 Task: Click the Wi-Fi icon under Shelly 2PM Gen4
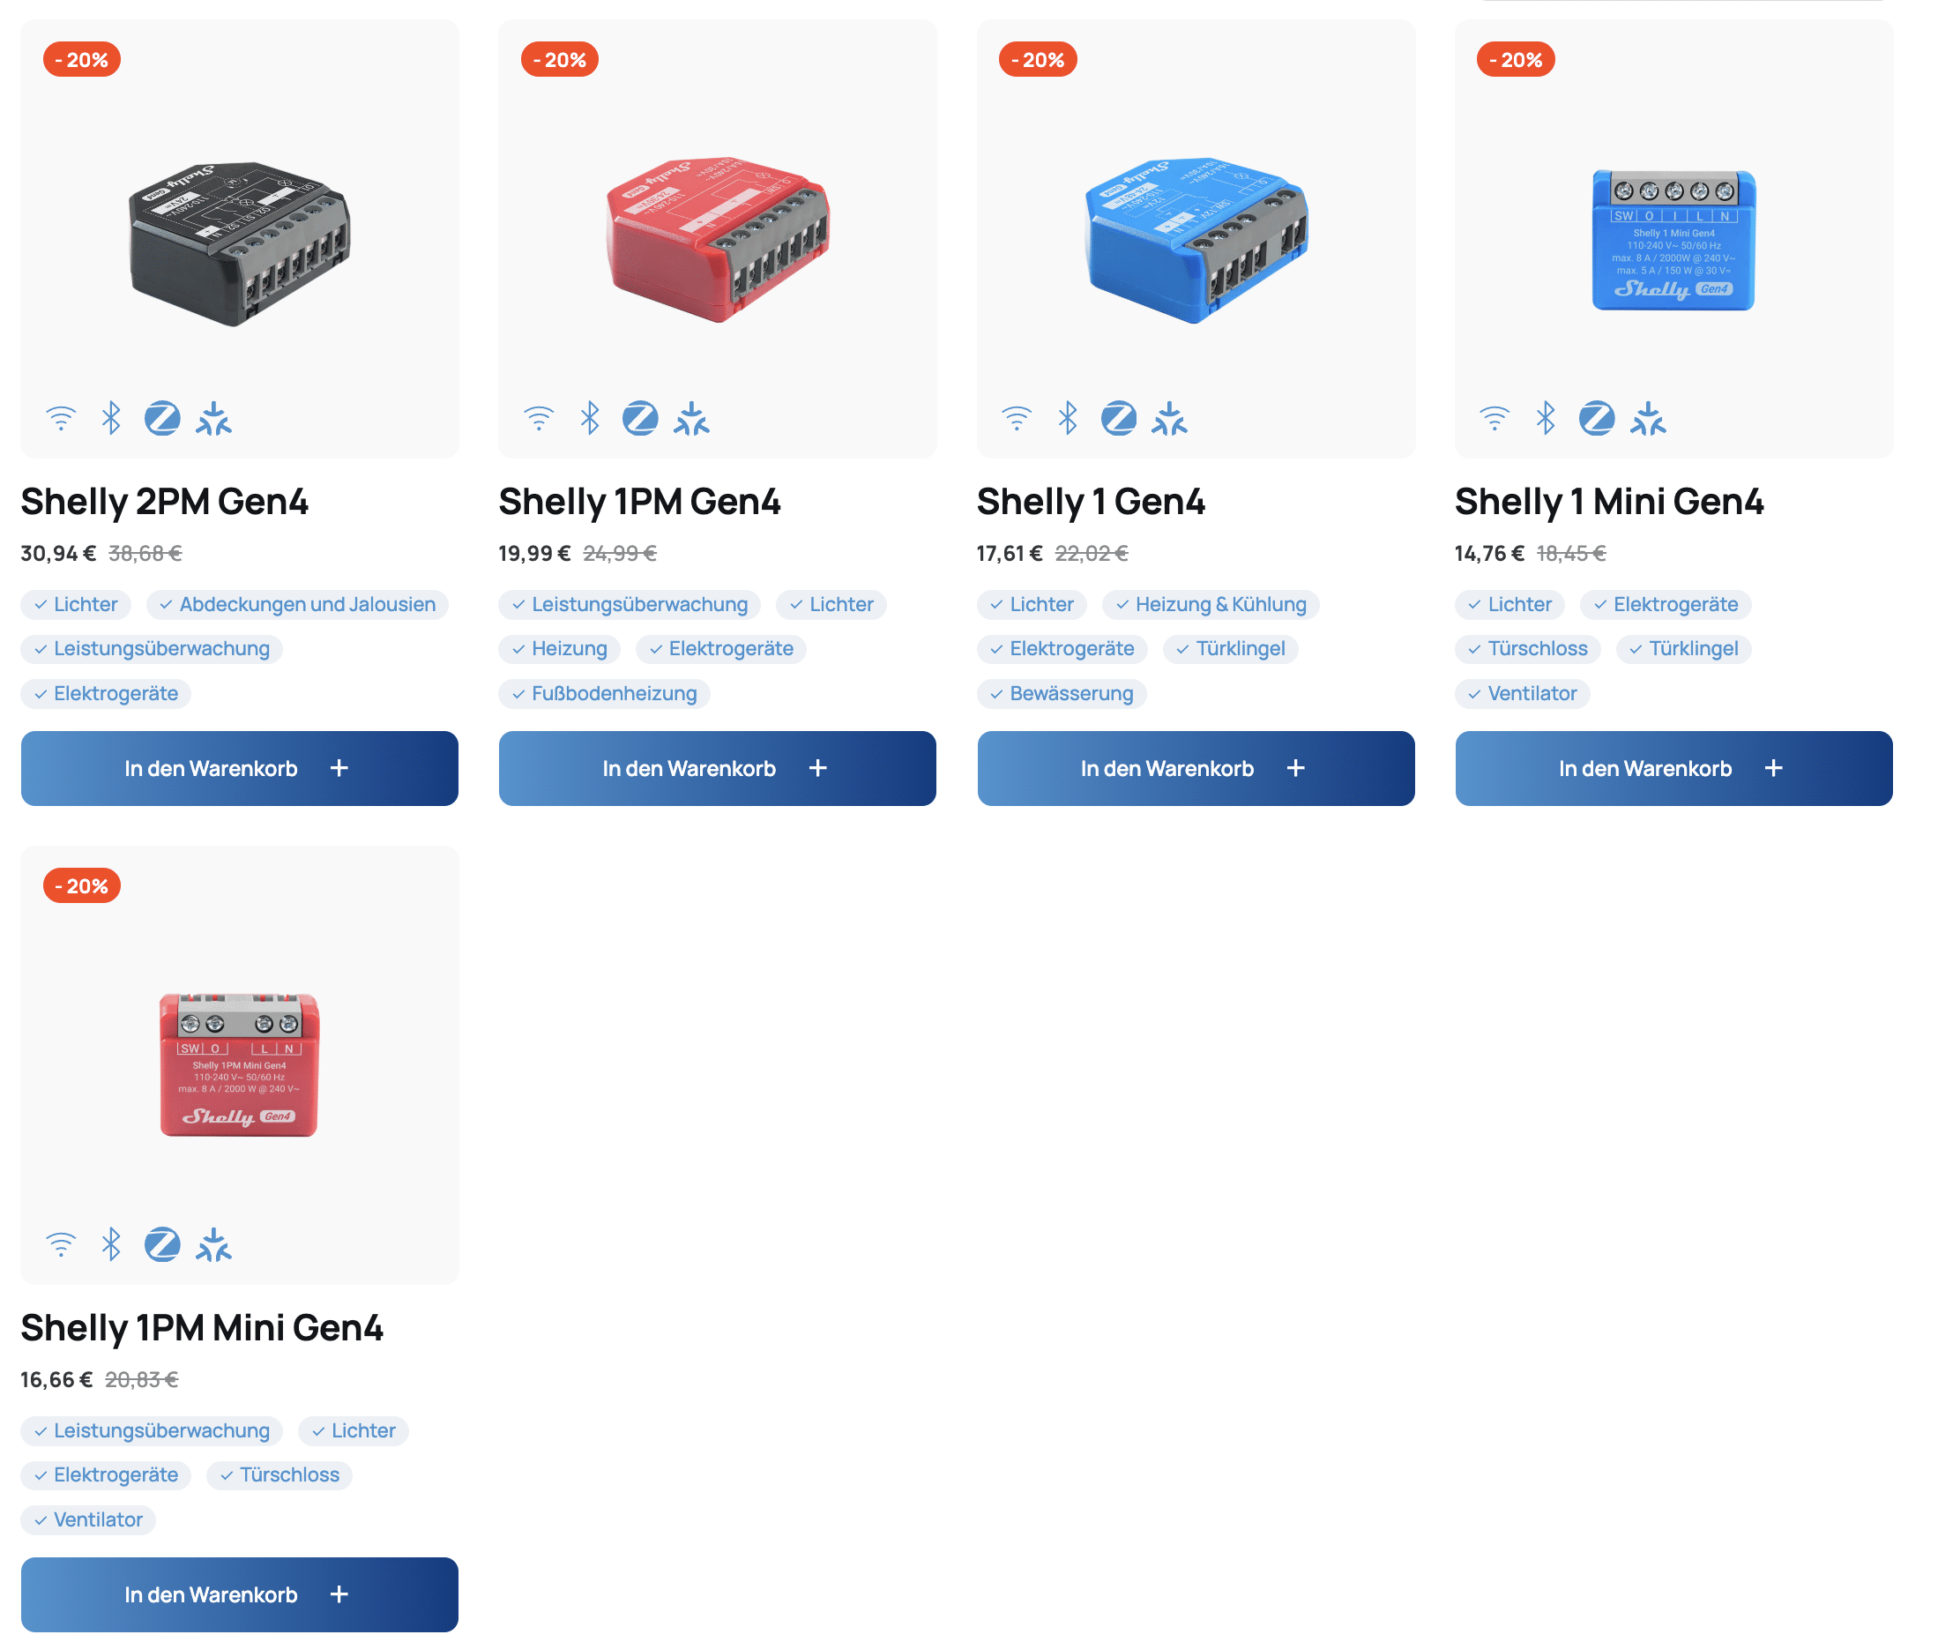tap(61, 419)
